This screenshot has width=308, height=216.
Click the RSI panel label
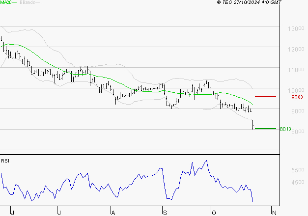(x=5, y=161)
